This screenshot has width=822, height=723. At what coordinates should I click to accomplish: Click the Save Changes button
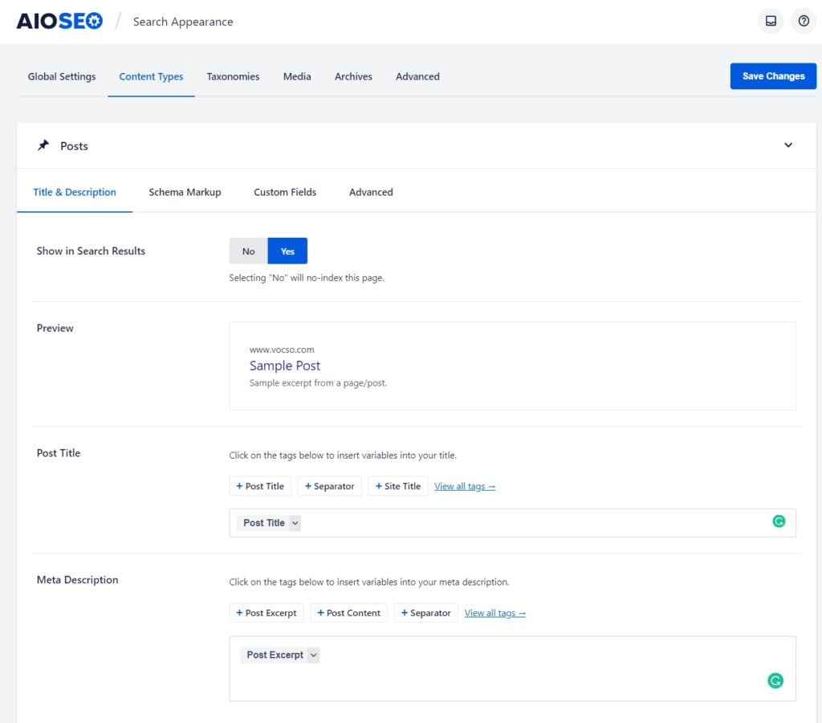772,76
